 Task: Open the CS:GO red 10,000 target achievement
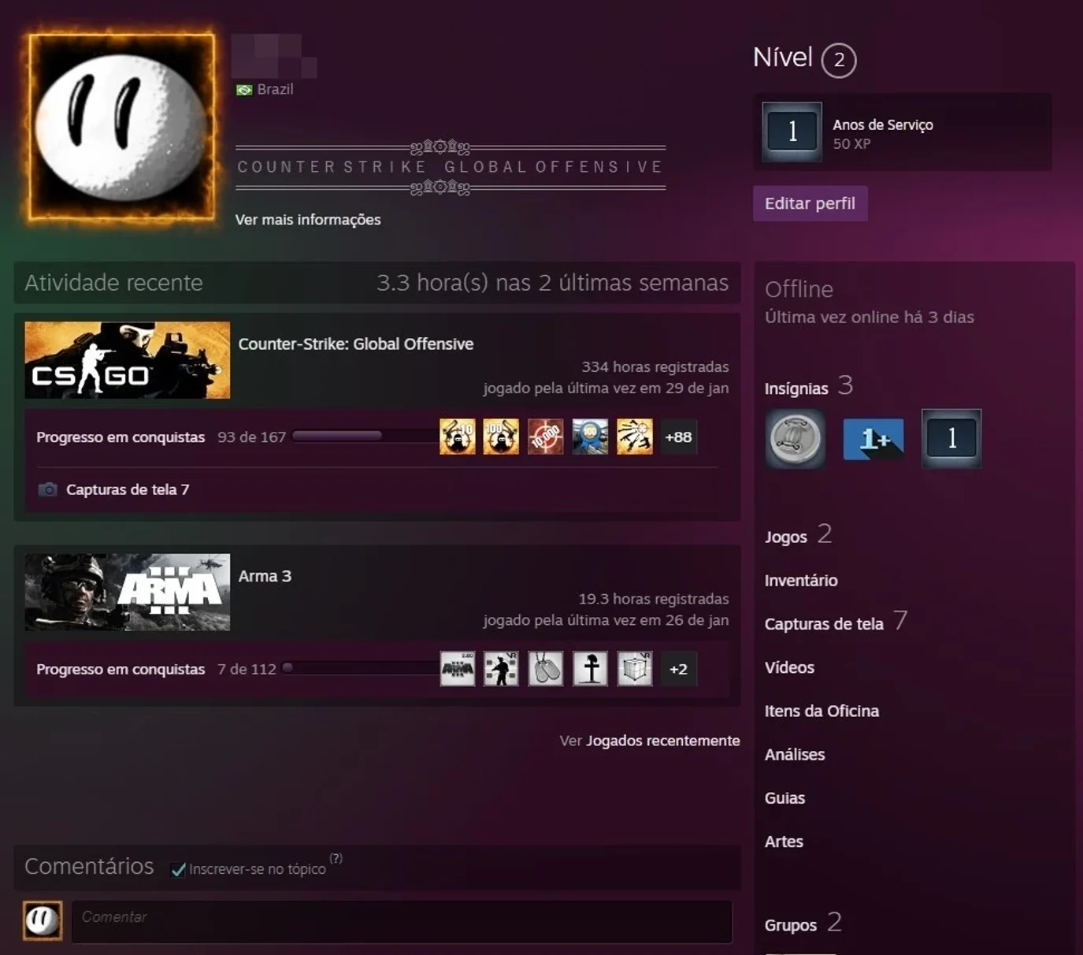pyautogui.click(x=546, y=437)
